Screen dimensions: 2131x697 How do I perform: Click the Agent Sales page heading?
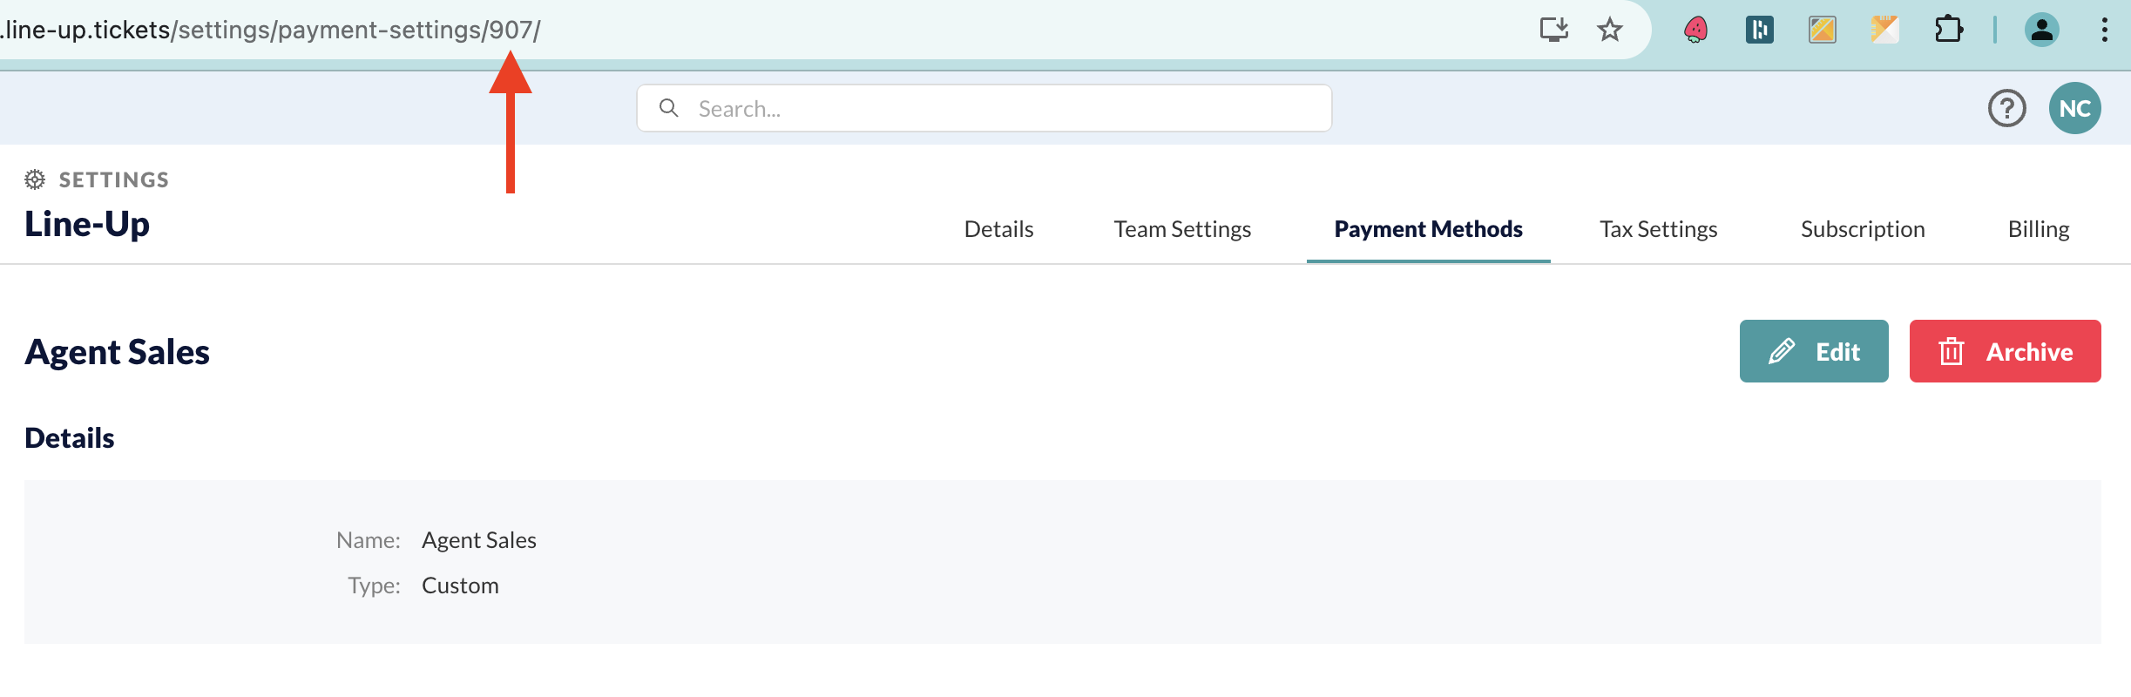click(x=117, y=352)
